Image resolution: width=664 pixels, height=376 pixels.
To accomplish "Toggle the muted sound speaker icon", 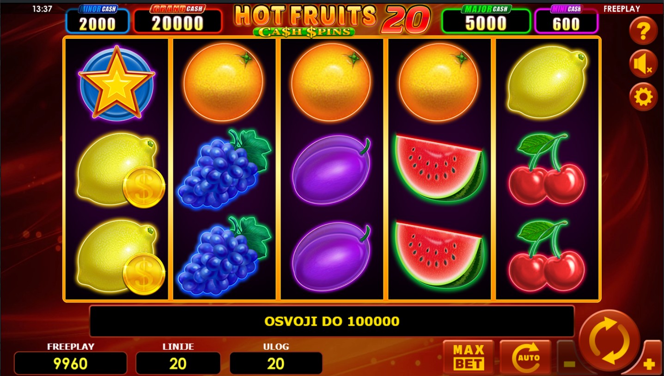I will pyautogui.click(x=643, y=64).
